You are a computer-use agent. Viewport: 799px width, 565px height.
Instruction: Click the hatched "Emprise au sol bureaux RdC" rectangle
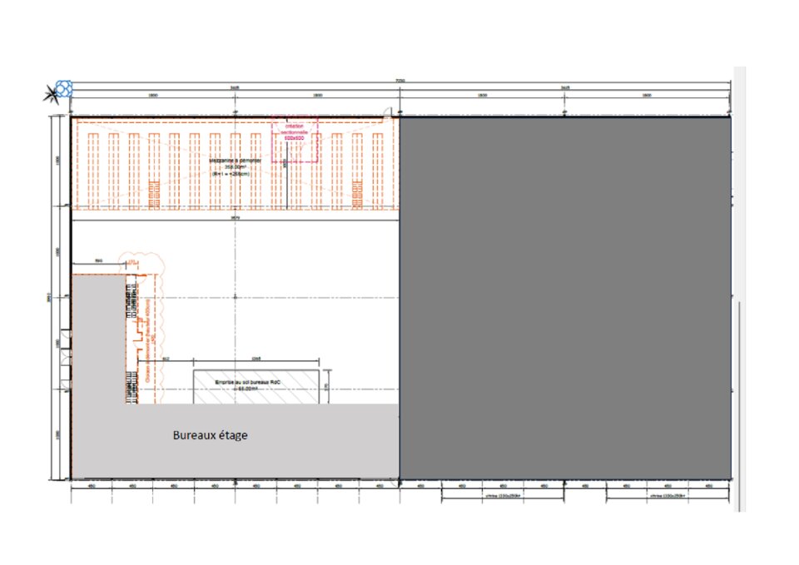(256, 386)
